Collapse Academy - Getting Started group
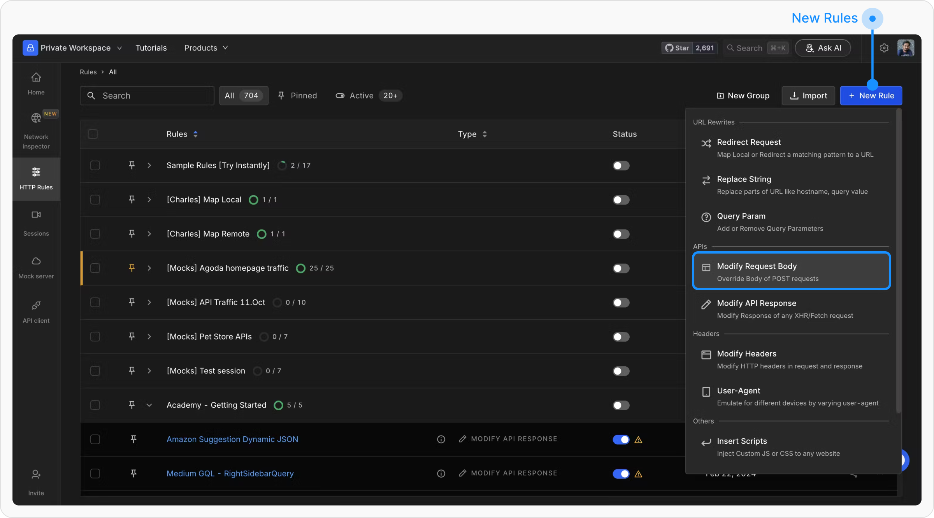934x518 pixels. 149,405
